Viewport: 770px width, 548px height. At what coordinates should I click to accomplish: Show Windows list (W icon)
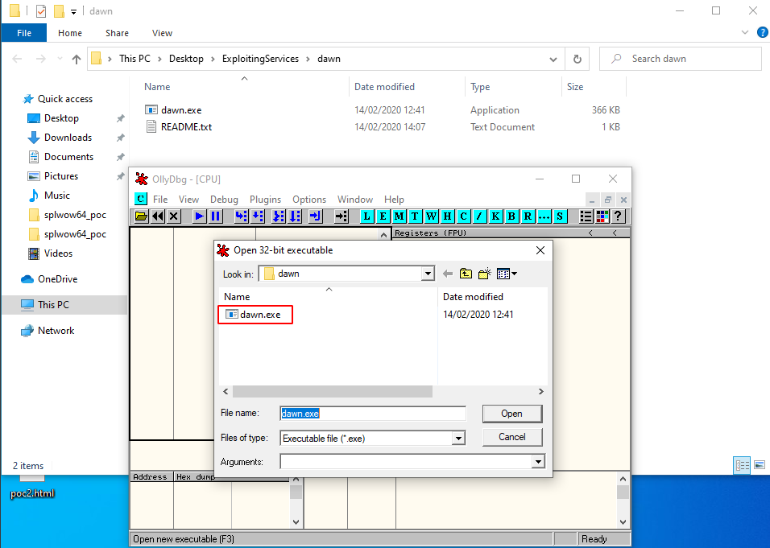coord(431,216)
